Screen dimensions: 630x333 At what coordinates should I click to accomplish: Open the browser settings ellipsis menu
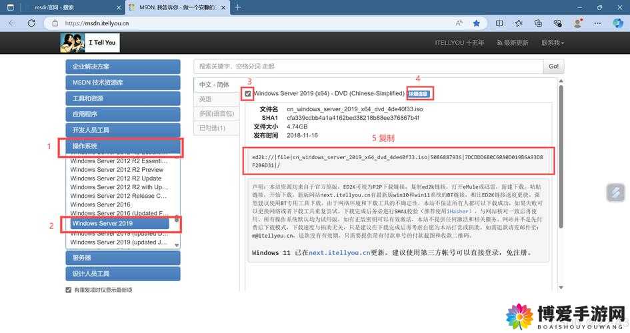coord(598,23)
